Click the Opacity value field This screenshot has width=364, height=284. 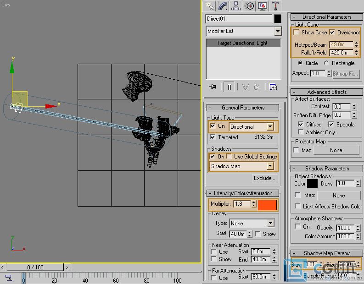pos(345,228)
